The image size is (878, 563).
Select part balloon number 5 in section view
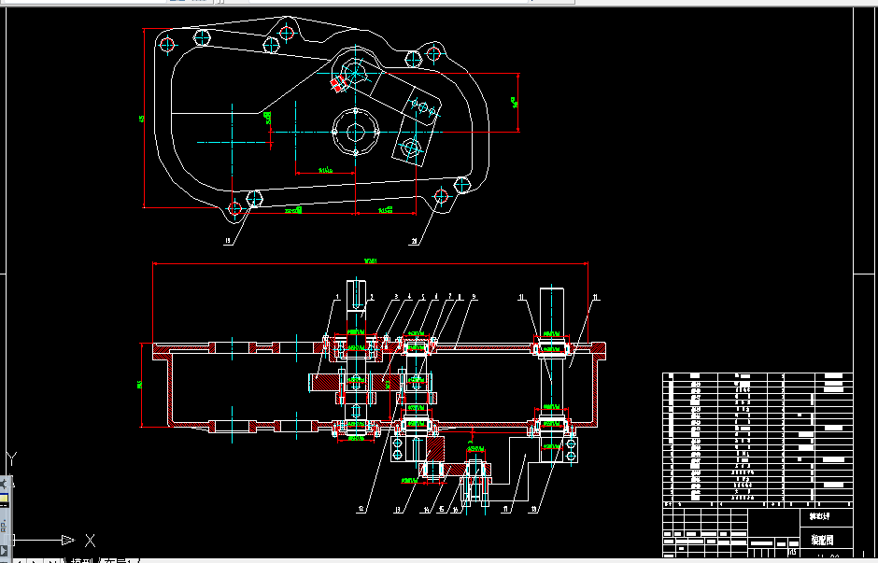(x=423, y=297)
